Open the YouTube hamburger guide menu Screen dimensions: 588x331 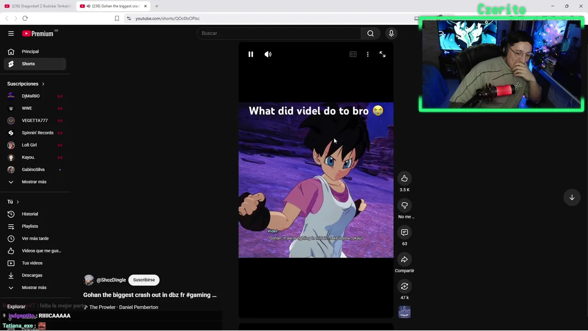[11, 33]
